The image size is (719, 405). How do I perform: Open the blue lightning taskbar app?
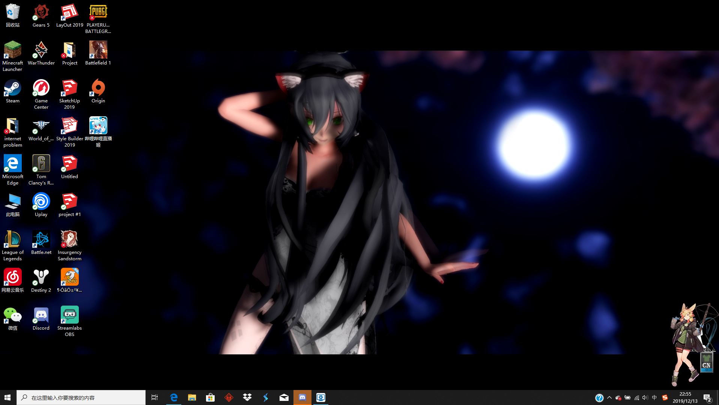(x=266, y=397)
